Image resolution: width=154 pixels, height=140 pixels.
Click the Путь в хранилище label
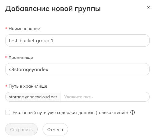pyautogui.click(x=28, y=86)
